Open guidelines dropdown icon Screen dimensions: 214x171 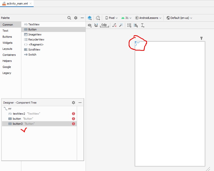(142, 25)
